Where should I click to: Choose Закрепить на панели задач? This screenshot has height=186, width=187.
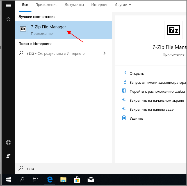click(152, 109)
